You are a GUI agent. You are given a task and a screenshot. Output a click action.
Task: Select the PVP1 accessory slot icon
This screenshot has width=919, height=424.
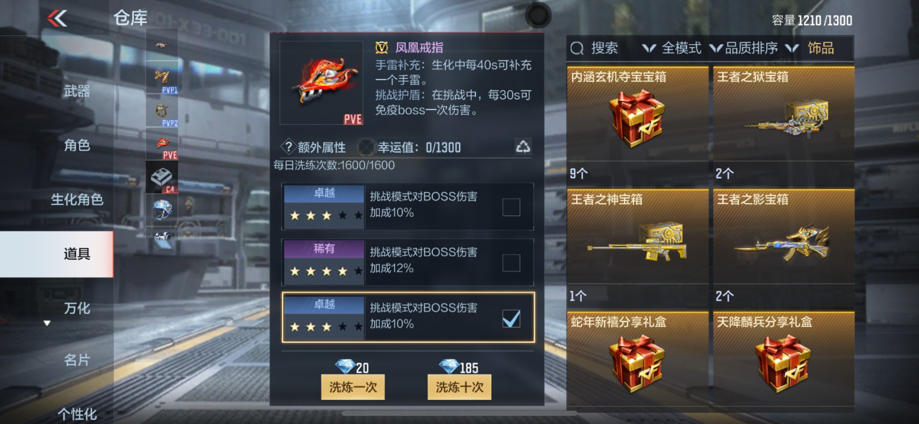pyautogui.click(x=162, y=78)
